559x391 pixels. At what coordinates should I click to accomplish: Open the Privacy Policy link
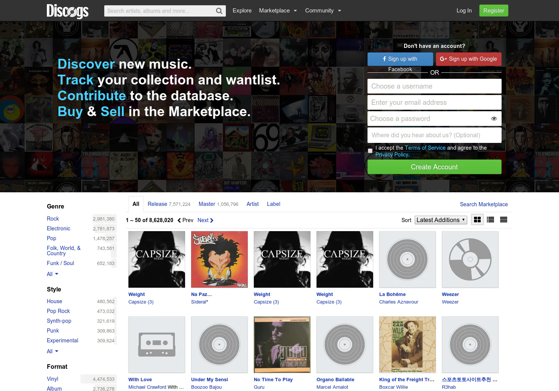click(x=392, y=155)
